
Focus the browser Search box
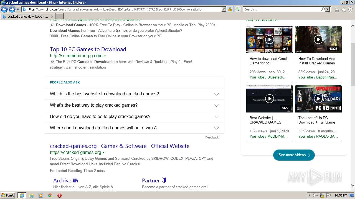[282, 9]
